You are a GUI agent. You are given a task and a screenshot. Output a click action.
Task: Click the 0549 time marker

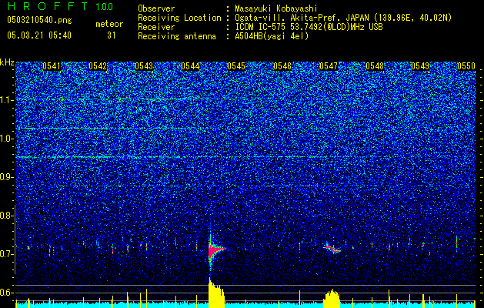tap(420, 66)
